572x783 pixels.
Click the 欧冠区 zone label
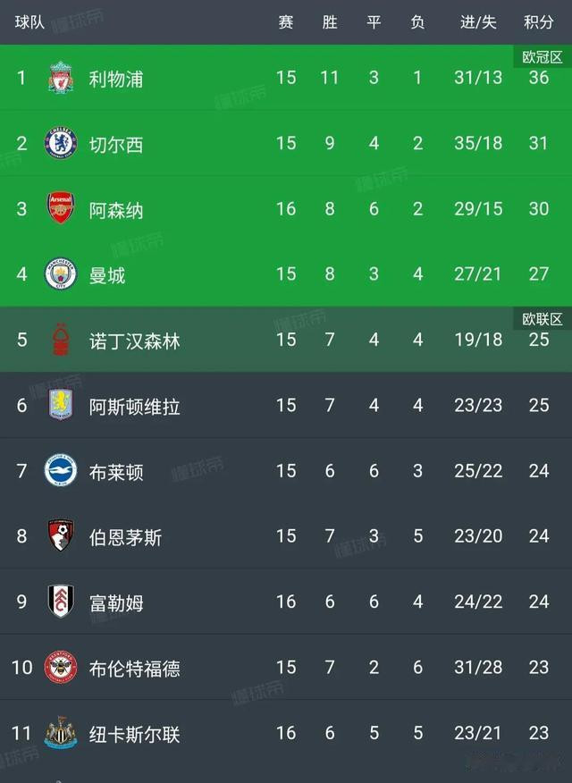tap(543, 57)
